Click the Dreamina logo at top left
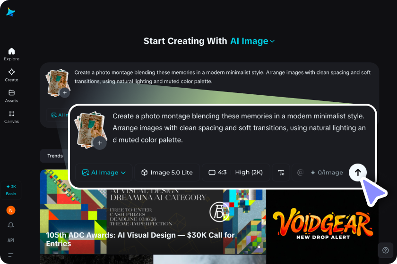This screenshot has width=397, height=264. coord(10,12)
